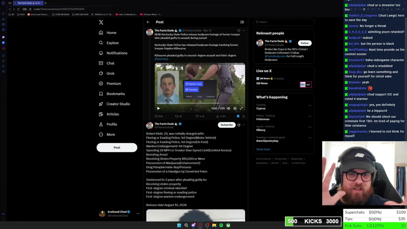Open Explore in X sidebar
This screenshot has height=229, width=407.
coord(109,43)
